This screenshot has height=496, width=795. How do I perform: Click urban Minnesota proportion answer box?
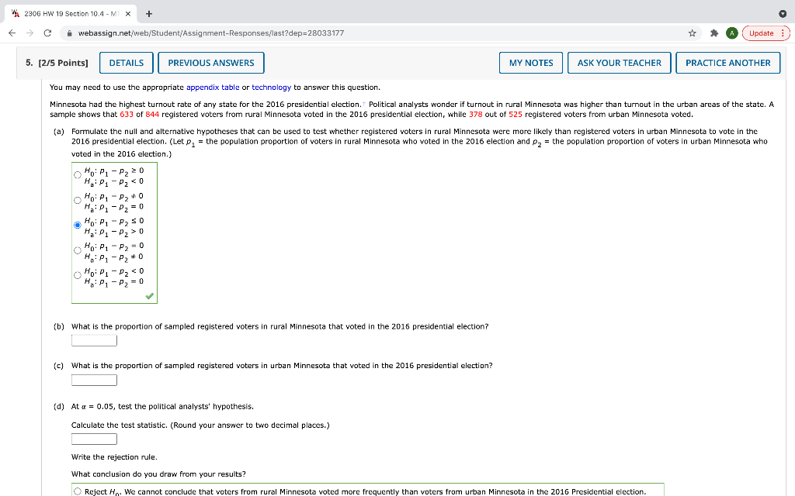click(94, 380)
